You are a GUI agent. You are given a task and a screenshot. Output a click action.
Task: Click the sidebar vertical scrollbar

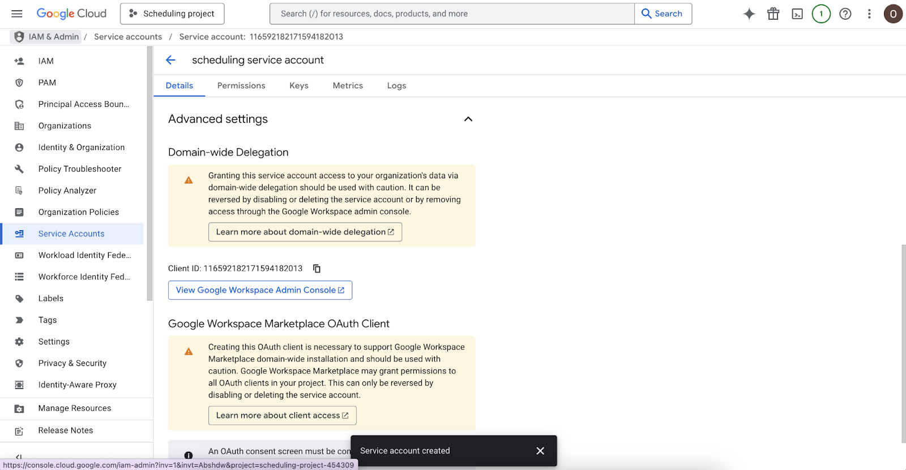[149, 174]
